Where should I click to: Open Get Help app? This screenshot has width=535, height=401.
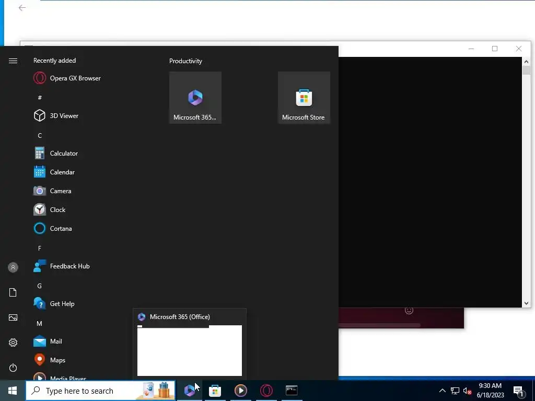tap(54, 303)
